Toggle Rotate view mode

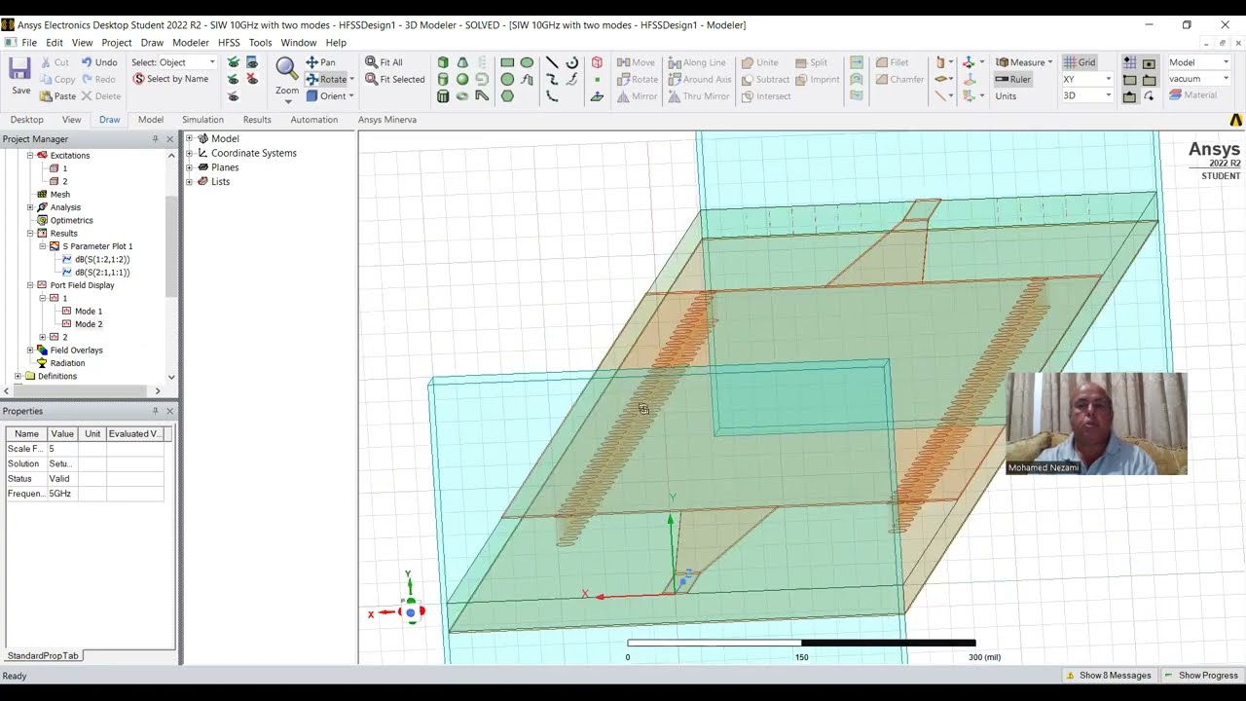coord(326,79)
